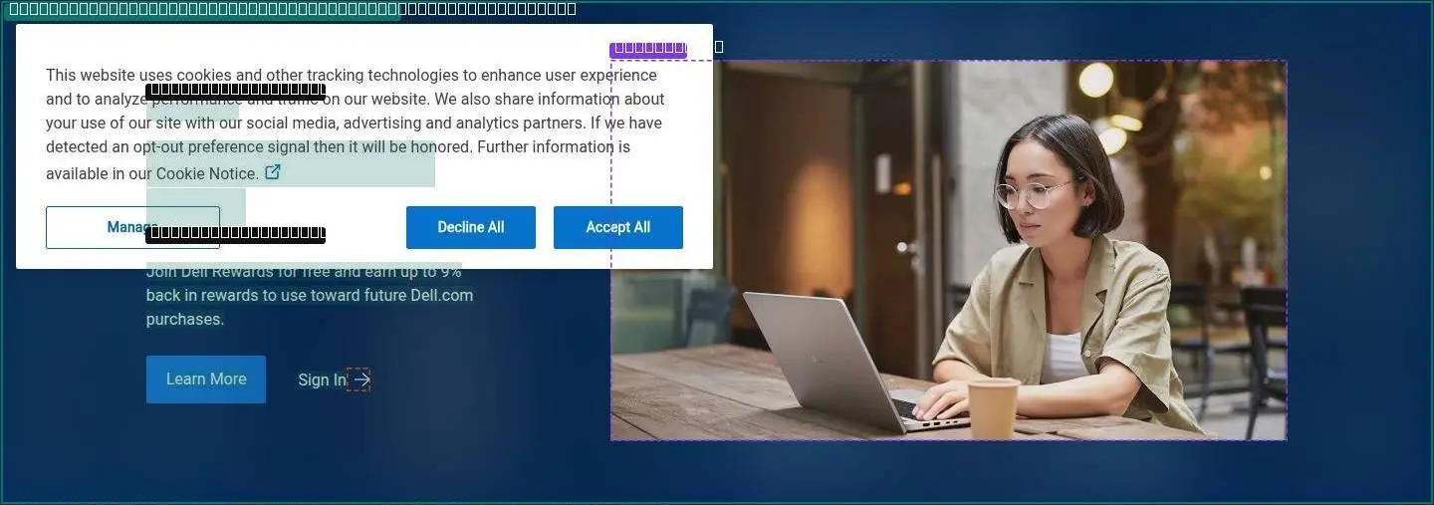Open the external link icon after Cookie Notice
This screenshot has height=505, width=1434.
click(x=273, y=172)
